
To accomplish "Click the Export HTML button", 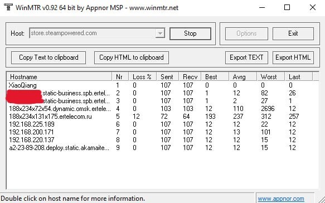I will [293, 57].
